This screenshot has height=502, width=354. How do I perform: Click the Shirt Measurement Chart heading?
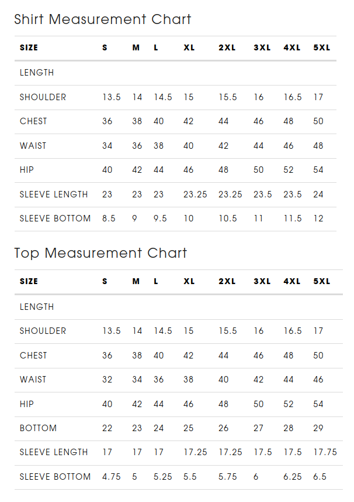click(x=103, y=19)
